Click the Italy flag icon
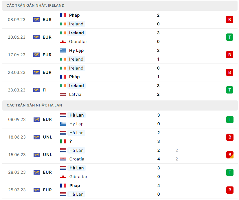The height and width of the screenshot is (200, 239). coord(63,141)
